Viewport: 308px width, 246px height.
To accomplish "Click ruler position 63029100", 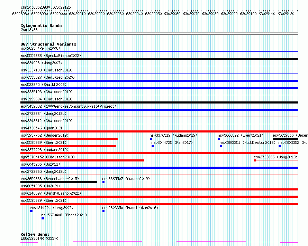I will [248, 14].
